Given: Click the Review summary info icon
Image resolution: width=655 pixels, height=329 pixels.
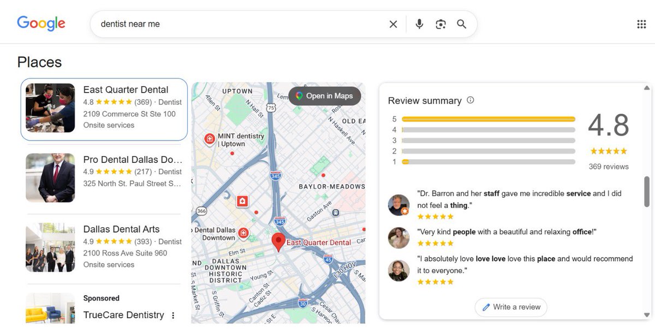Looking at the screenshot, I should pyautogui.click(x=471, y=100).
